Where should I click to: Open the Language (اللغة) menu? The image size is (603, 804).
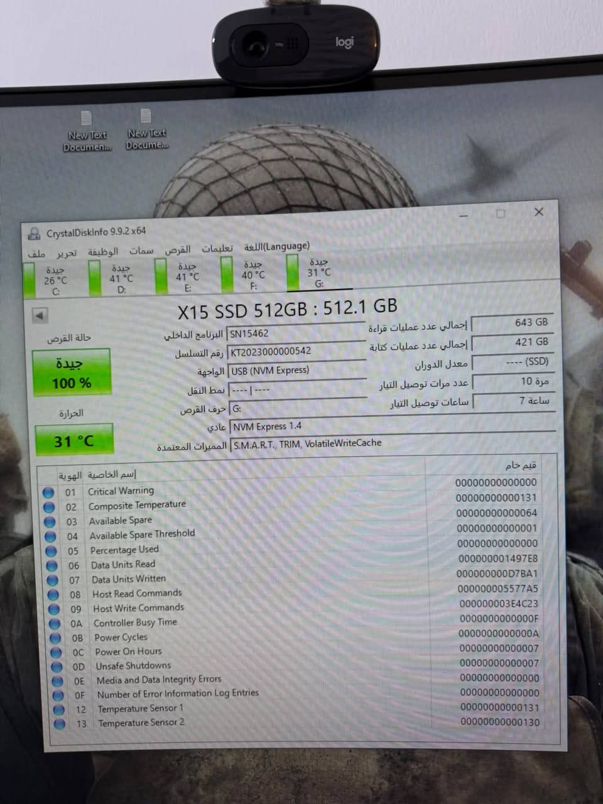276,246
